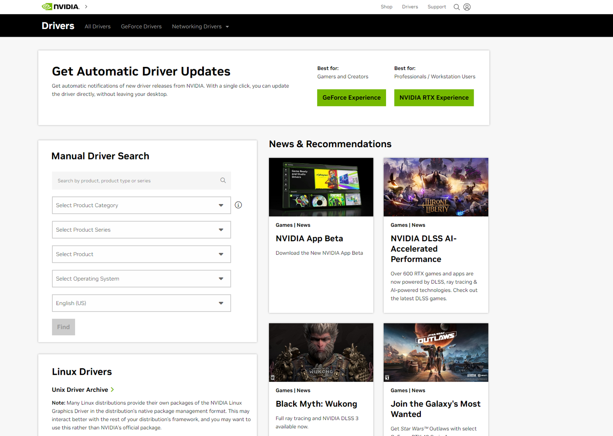Open the Select Product dropdown
613x436 pixels.
(142, 254)
